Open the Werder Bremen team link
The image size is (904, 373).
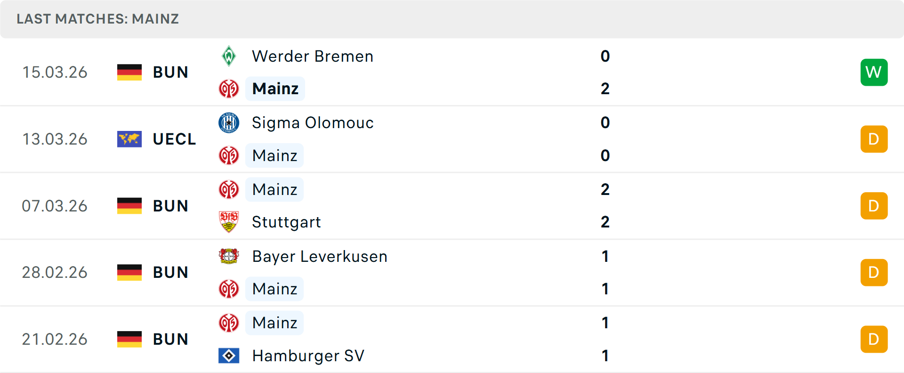(x=313, y=56)
